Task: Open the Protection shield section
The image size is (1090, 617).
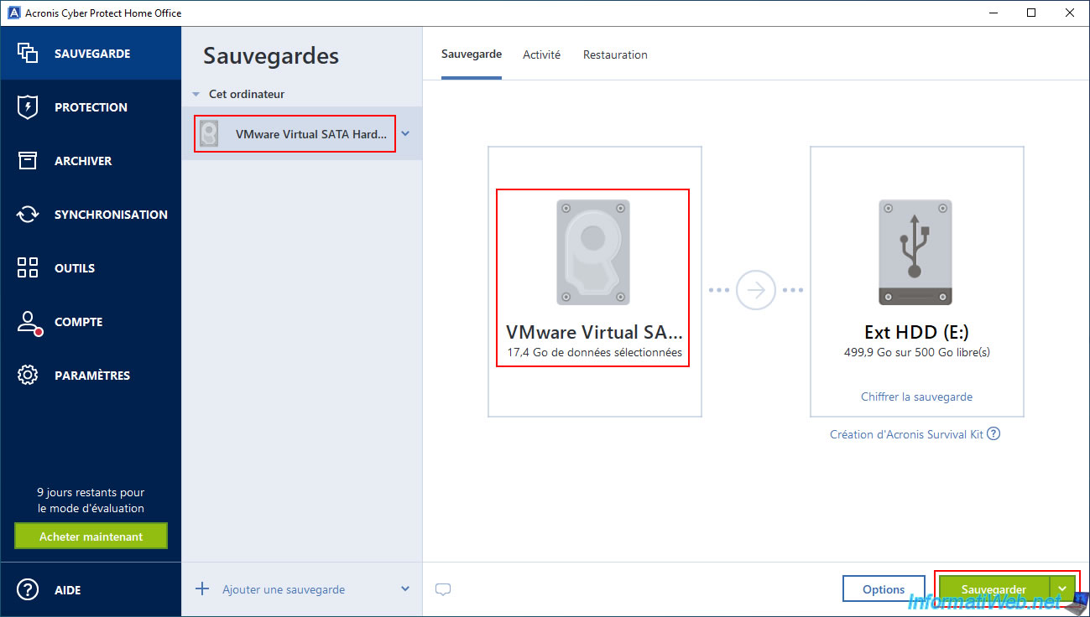Action: click(x=91, y=106)
